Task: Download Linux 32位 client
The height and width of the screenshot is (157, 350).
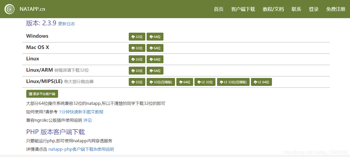Action: click(x=137, y=59)
